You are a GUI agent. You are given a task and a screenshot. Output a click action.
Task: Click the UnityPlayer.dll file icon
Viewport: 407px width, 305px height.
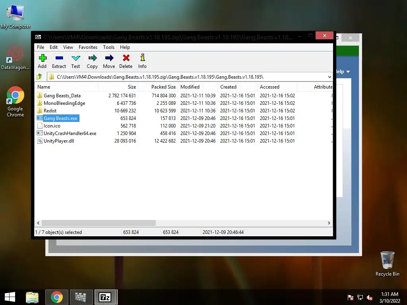pyautogui.click(x=40, y=141)
